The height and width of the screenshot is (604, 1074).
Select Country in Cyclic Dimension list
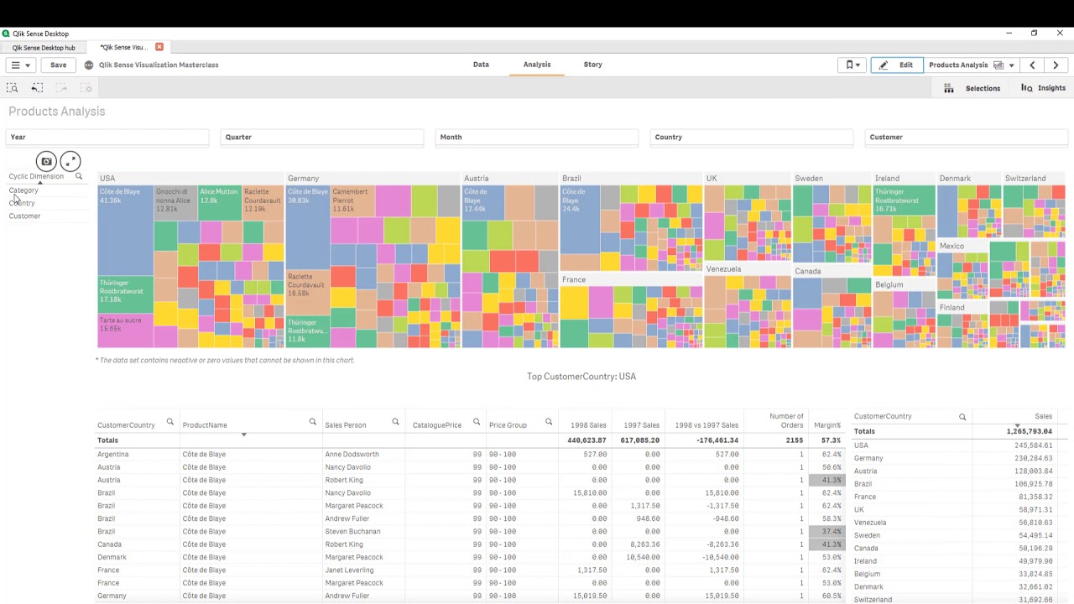pyautogui.click(x=22, y=203)
